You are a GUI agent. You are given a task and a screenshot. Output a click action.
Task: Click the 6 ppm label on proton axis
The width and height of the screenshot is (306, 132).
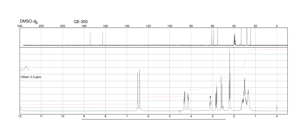pyautogui.click(x=148, y=116)
